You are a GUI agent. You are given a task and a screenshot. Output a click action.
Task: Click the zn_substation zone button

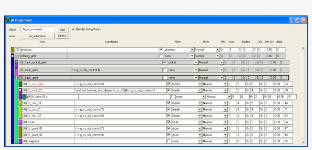coord(37,36)
